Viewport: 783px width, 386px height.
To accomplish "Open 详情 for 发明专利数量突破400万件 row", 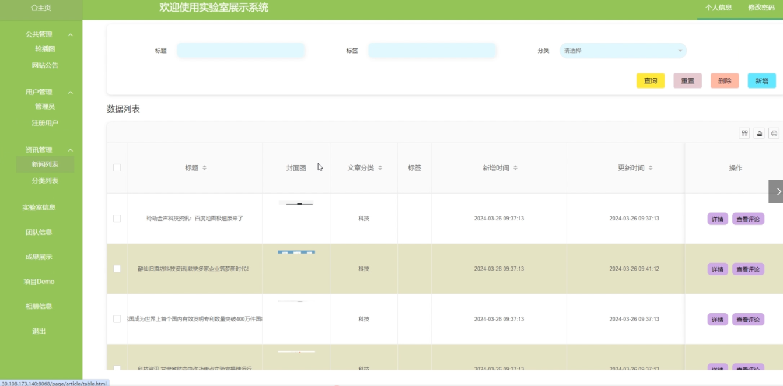I will click(x=718, y=320).
